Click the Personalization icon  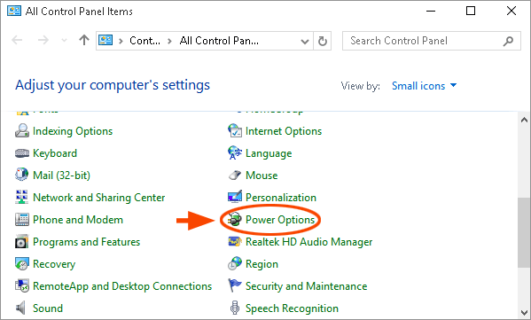click(x=235, y=197)
